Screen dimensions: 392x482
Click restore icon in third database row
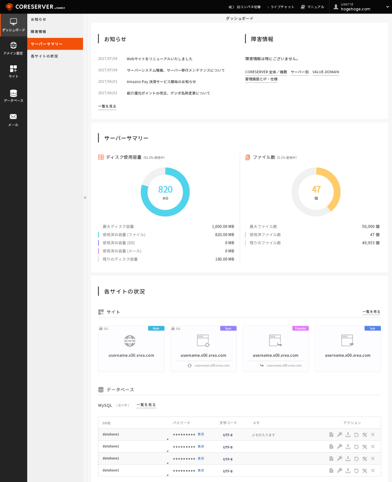(356, 459)
